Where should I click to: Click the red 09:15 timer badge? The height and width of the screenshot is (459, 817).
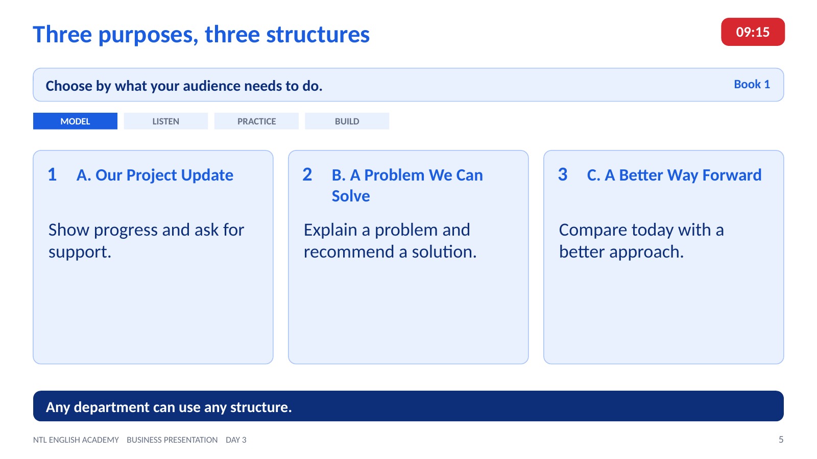coord(753,32)
